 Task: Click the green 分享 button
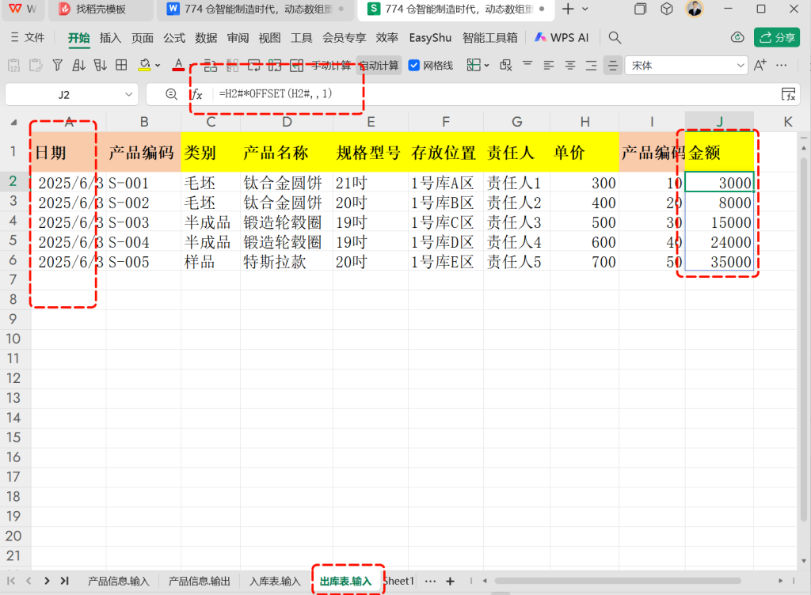[777, 37]
